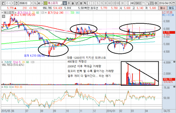Choose the 15 interval button
Image resolution: width=176 pixels, height=113 pixels.
click(102, 3)
